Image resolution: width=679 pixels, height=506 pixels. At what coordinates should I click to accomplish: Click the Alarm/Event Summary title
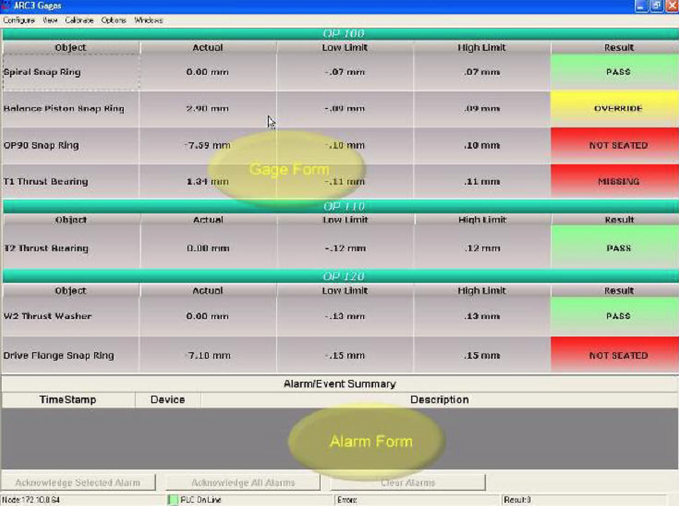click(x=339, y=384)
